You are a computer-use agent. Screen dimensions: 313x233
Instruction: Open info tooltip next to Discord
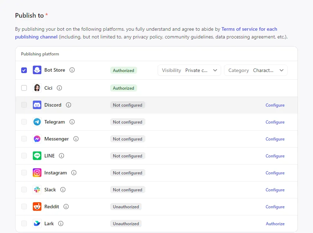69,105
